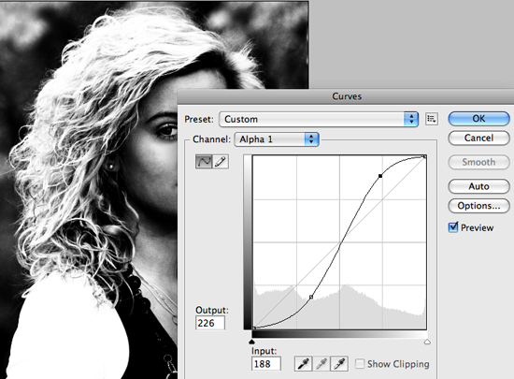The height and width of the screenshot is (379, 514).
Task: Click the OK button
Action: pyautogui.click(x=478, y=119)
